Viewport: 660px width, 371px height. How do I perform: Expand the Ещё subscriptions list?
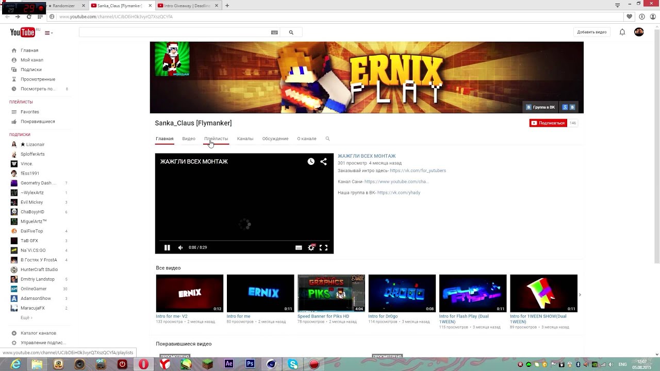pyautogui.click(x=26, y=318)
